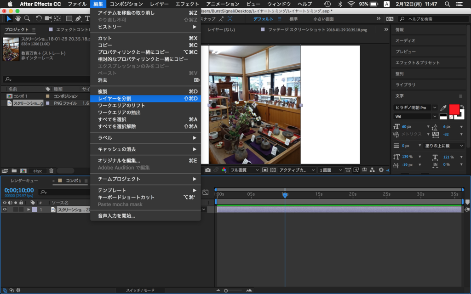Image resolution: width=471 pixels, height=294 pixels.
Task: Choose 複製 from the Edit menu
Action: pos(145,91)
